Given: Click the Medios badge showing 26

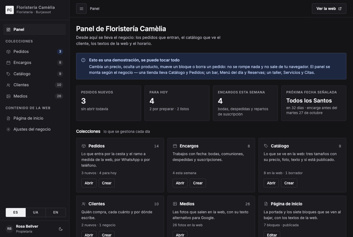Looking at the screenshot, I should point(59,96).
